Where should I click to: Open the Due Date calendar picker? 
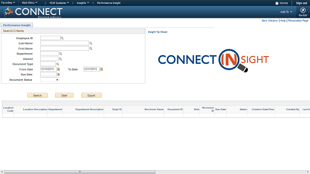58,74
